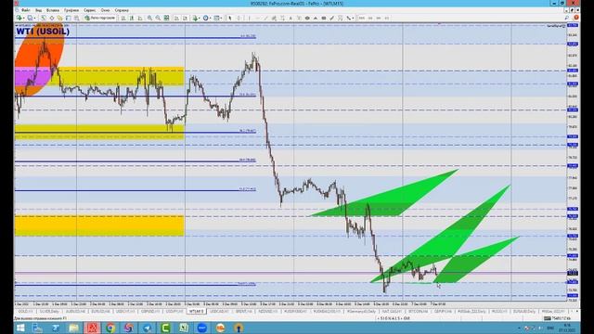The width and height of the screenshot is (594, 334).
Task: Open the Файл menu
Action: pyautogui.click(x=26, y=10)
